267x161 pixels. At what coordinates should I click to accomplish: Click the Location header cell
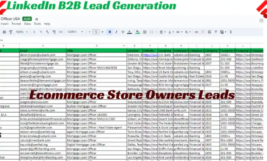coord(135,51)
